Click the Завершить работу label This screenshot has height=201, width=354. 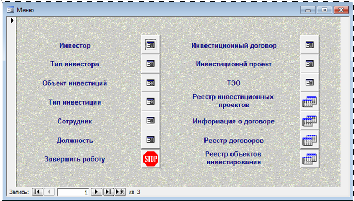[x=75, y=159]
